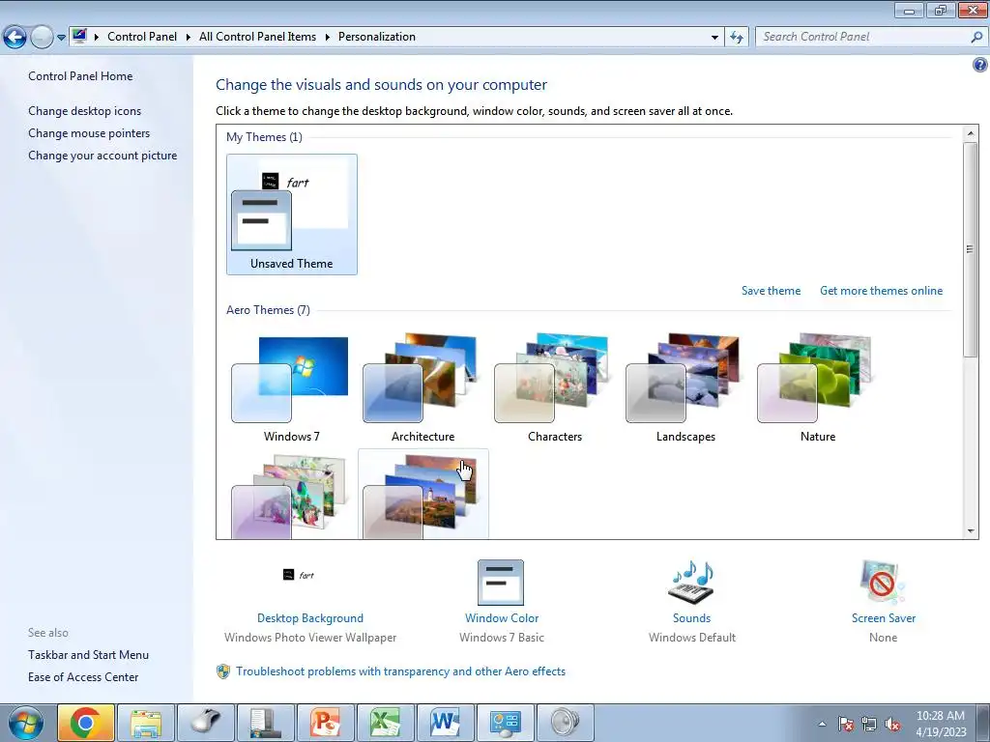Viewport: 990px width, 742px height.
Task: Open Help with the question mark icon
Action: pyautogui.click(x=980, y=65)
